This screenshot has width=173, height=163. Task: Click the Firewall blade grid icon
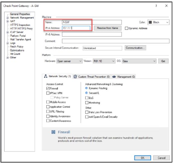[53, 132]
